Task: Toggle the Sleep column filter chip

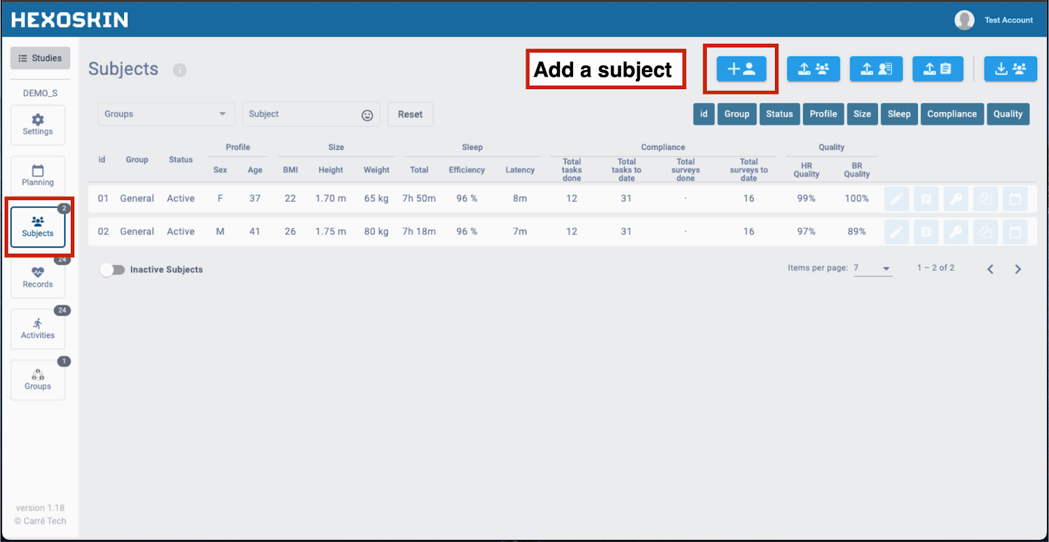Action: pyautogui.click(x=898, y=114)
